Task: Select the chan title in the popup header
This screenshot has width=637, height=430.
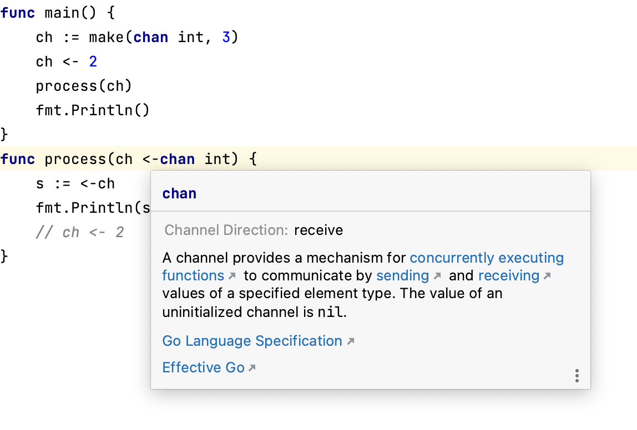Action: pyautogui.click(x=179, y=193)
